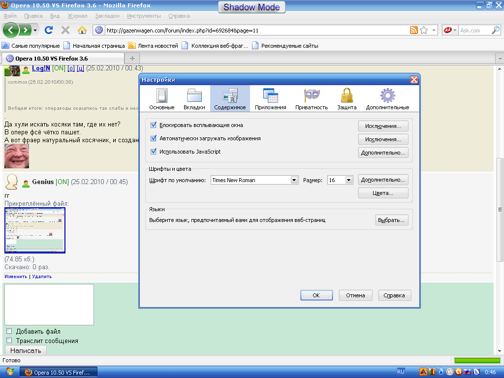Open the address bar history dropdown
The width and height of the screenshot is (504, 378).
pyautogui.click(x=434, y=30)
